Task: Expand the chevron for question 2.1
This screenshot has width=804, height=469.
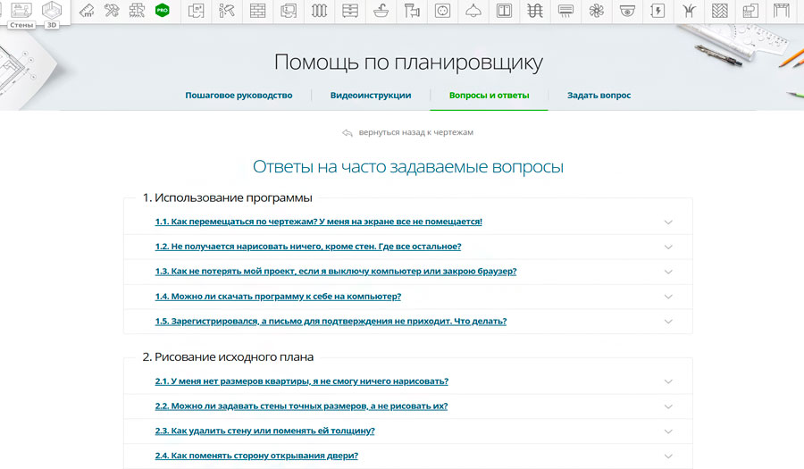Action: 668,381
